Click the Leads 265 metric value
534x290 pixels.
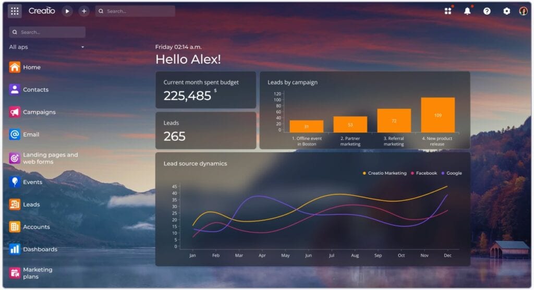pyautogui.click(x=174, y=137)
